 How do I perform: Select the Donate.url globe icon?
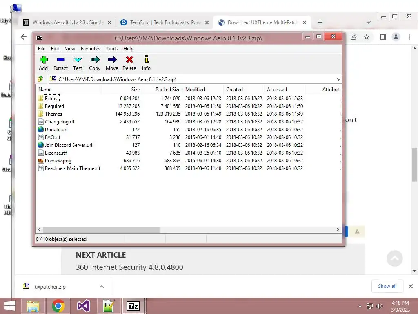[40, 129]
